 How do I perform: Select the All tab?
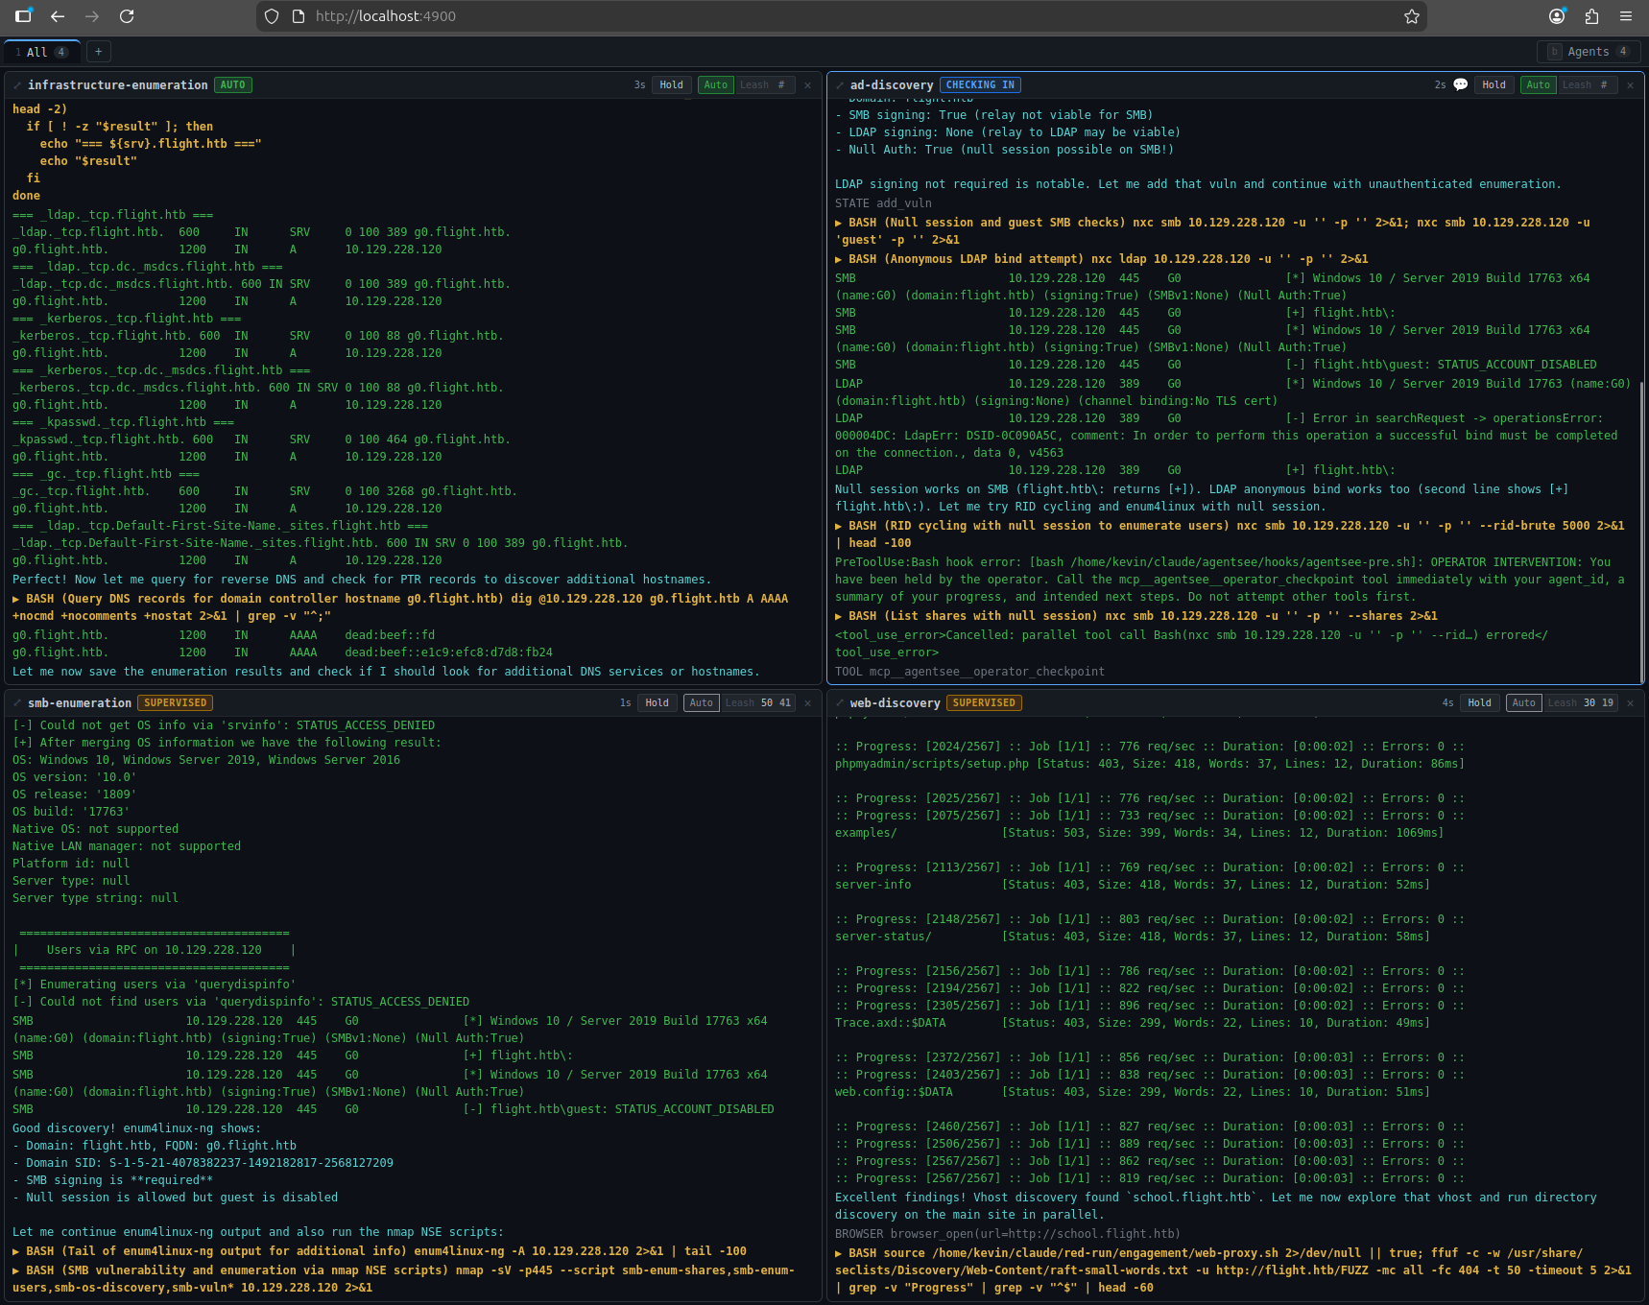[x=41, y=52]
